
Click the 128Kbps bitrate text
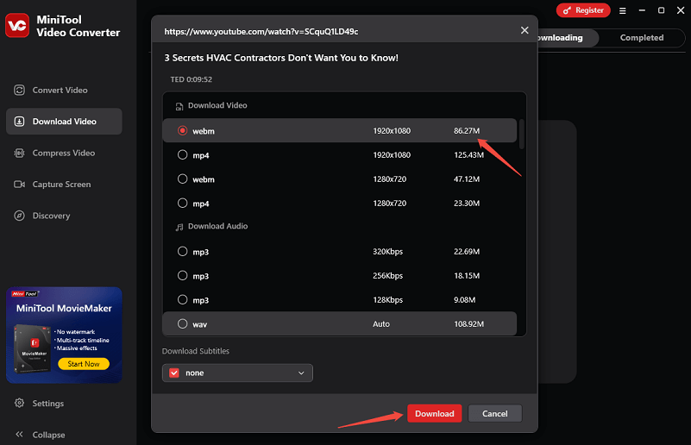coord(388,300)
